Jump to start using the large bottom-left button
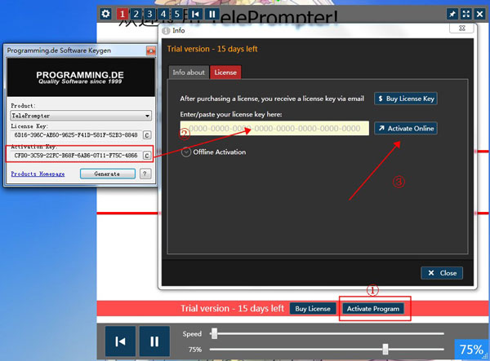 tap(120, 341)
